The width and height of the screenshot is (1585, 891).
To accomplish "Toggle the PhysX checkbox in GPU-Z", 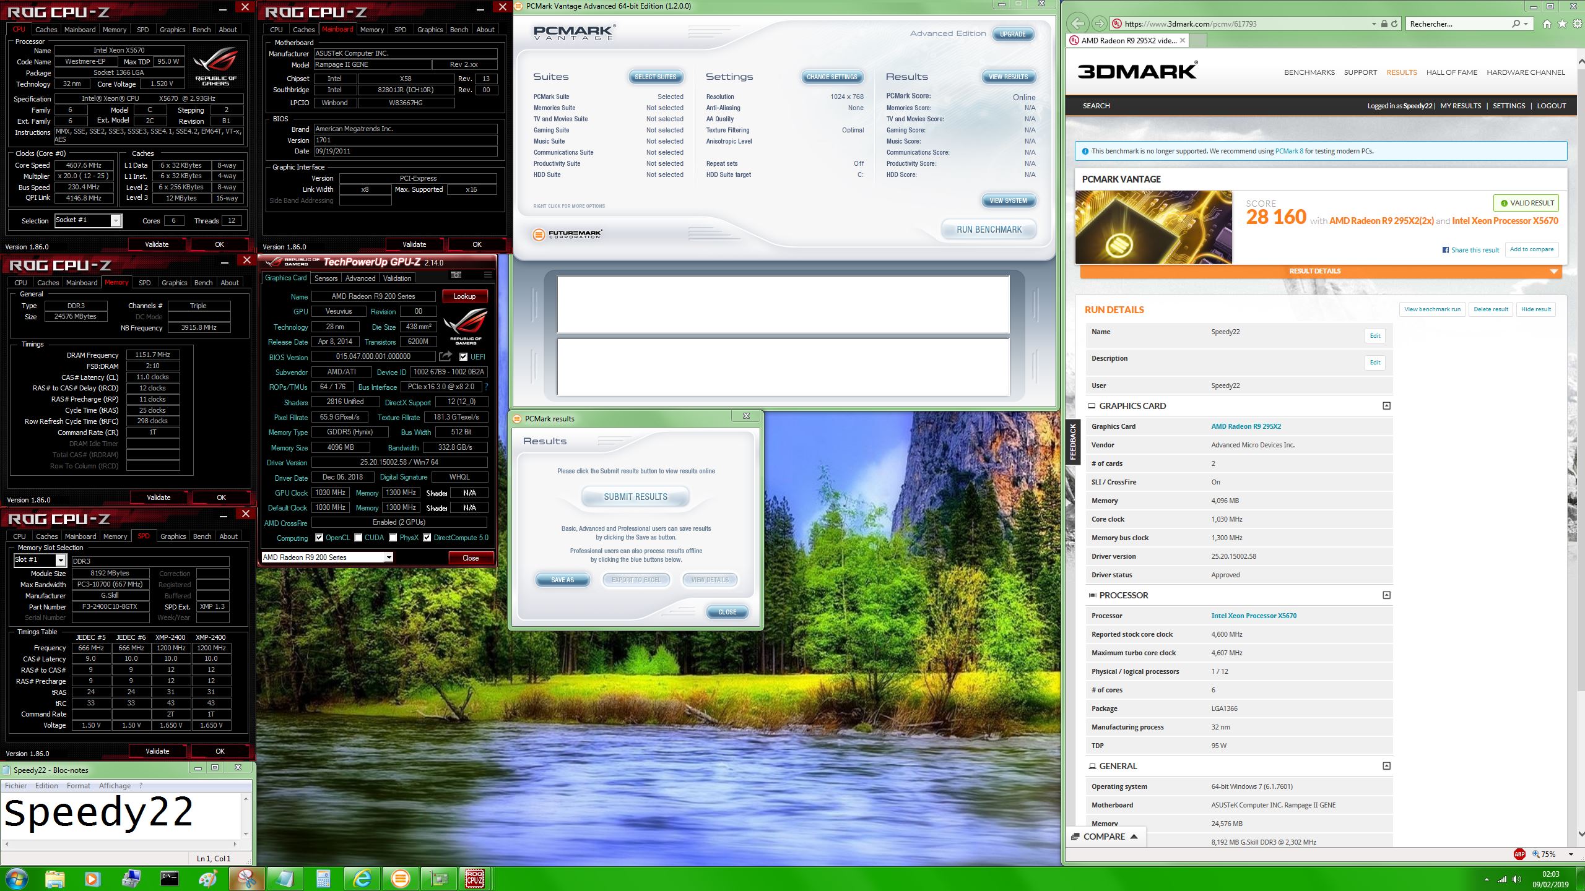I will pyautogui.click(x=393, y=538).
